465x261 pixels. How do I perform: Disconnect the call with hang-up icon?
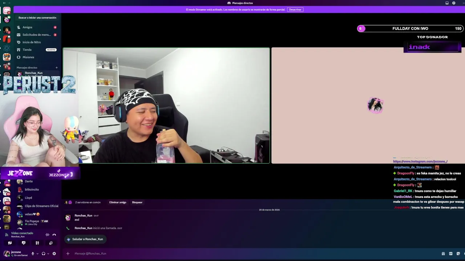pos(54,235)
